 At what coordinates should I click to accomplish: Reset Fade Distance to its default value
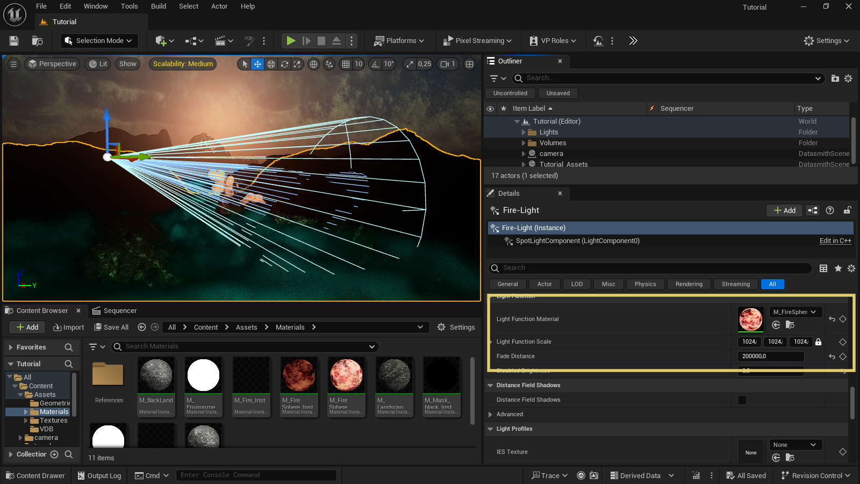click(x=832, y=357)
